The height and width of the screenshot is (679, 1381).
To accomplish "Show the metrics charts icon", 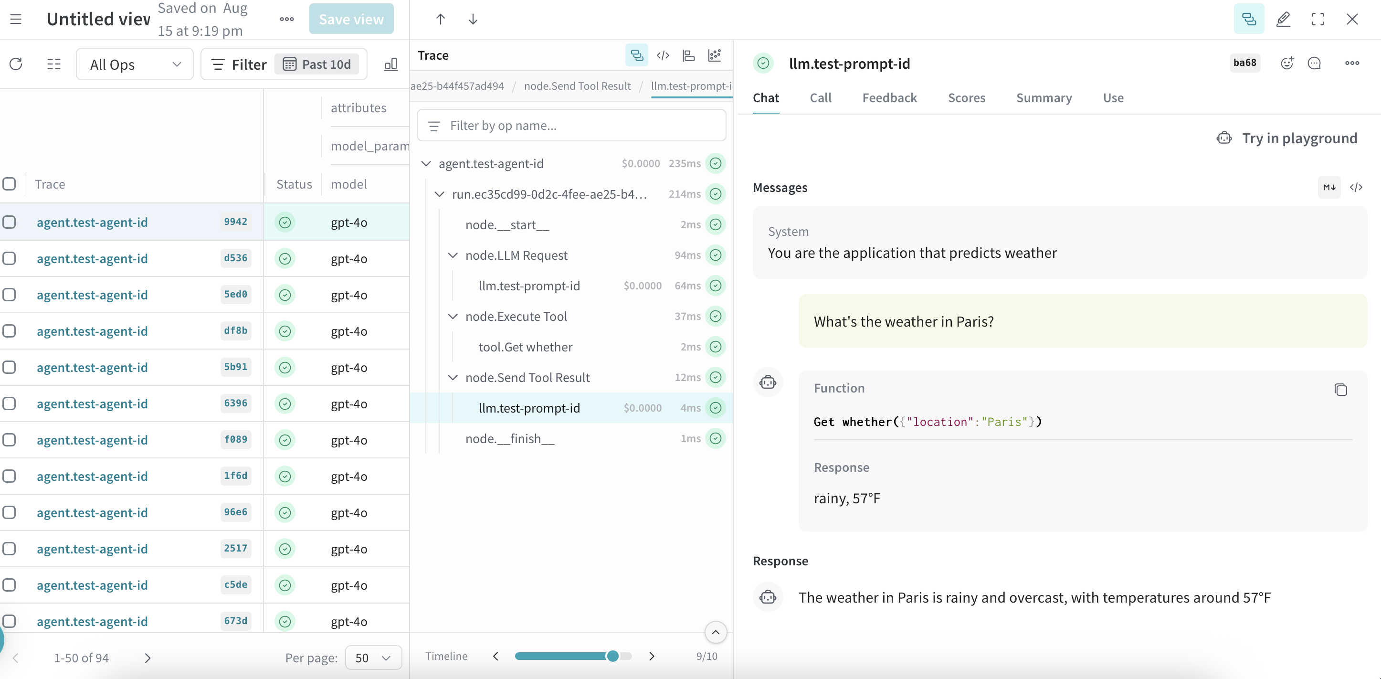I will (x=391, y=64).
